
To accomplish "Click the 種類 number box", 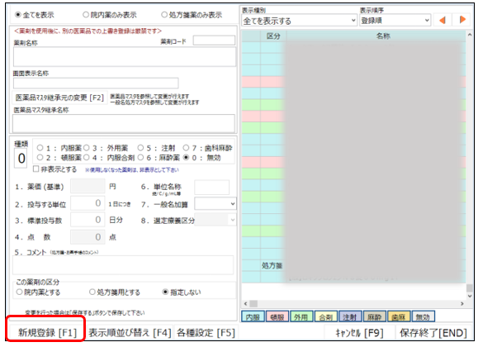I will pyautogui.click(x=21, y=159).
